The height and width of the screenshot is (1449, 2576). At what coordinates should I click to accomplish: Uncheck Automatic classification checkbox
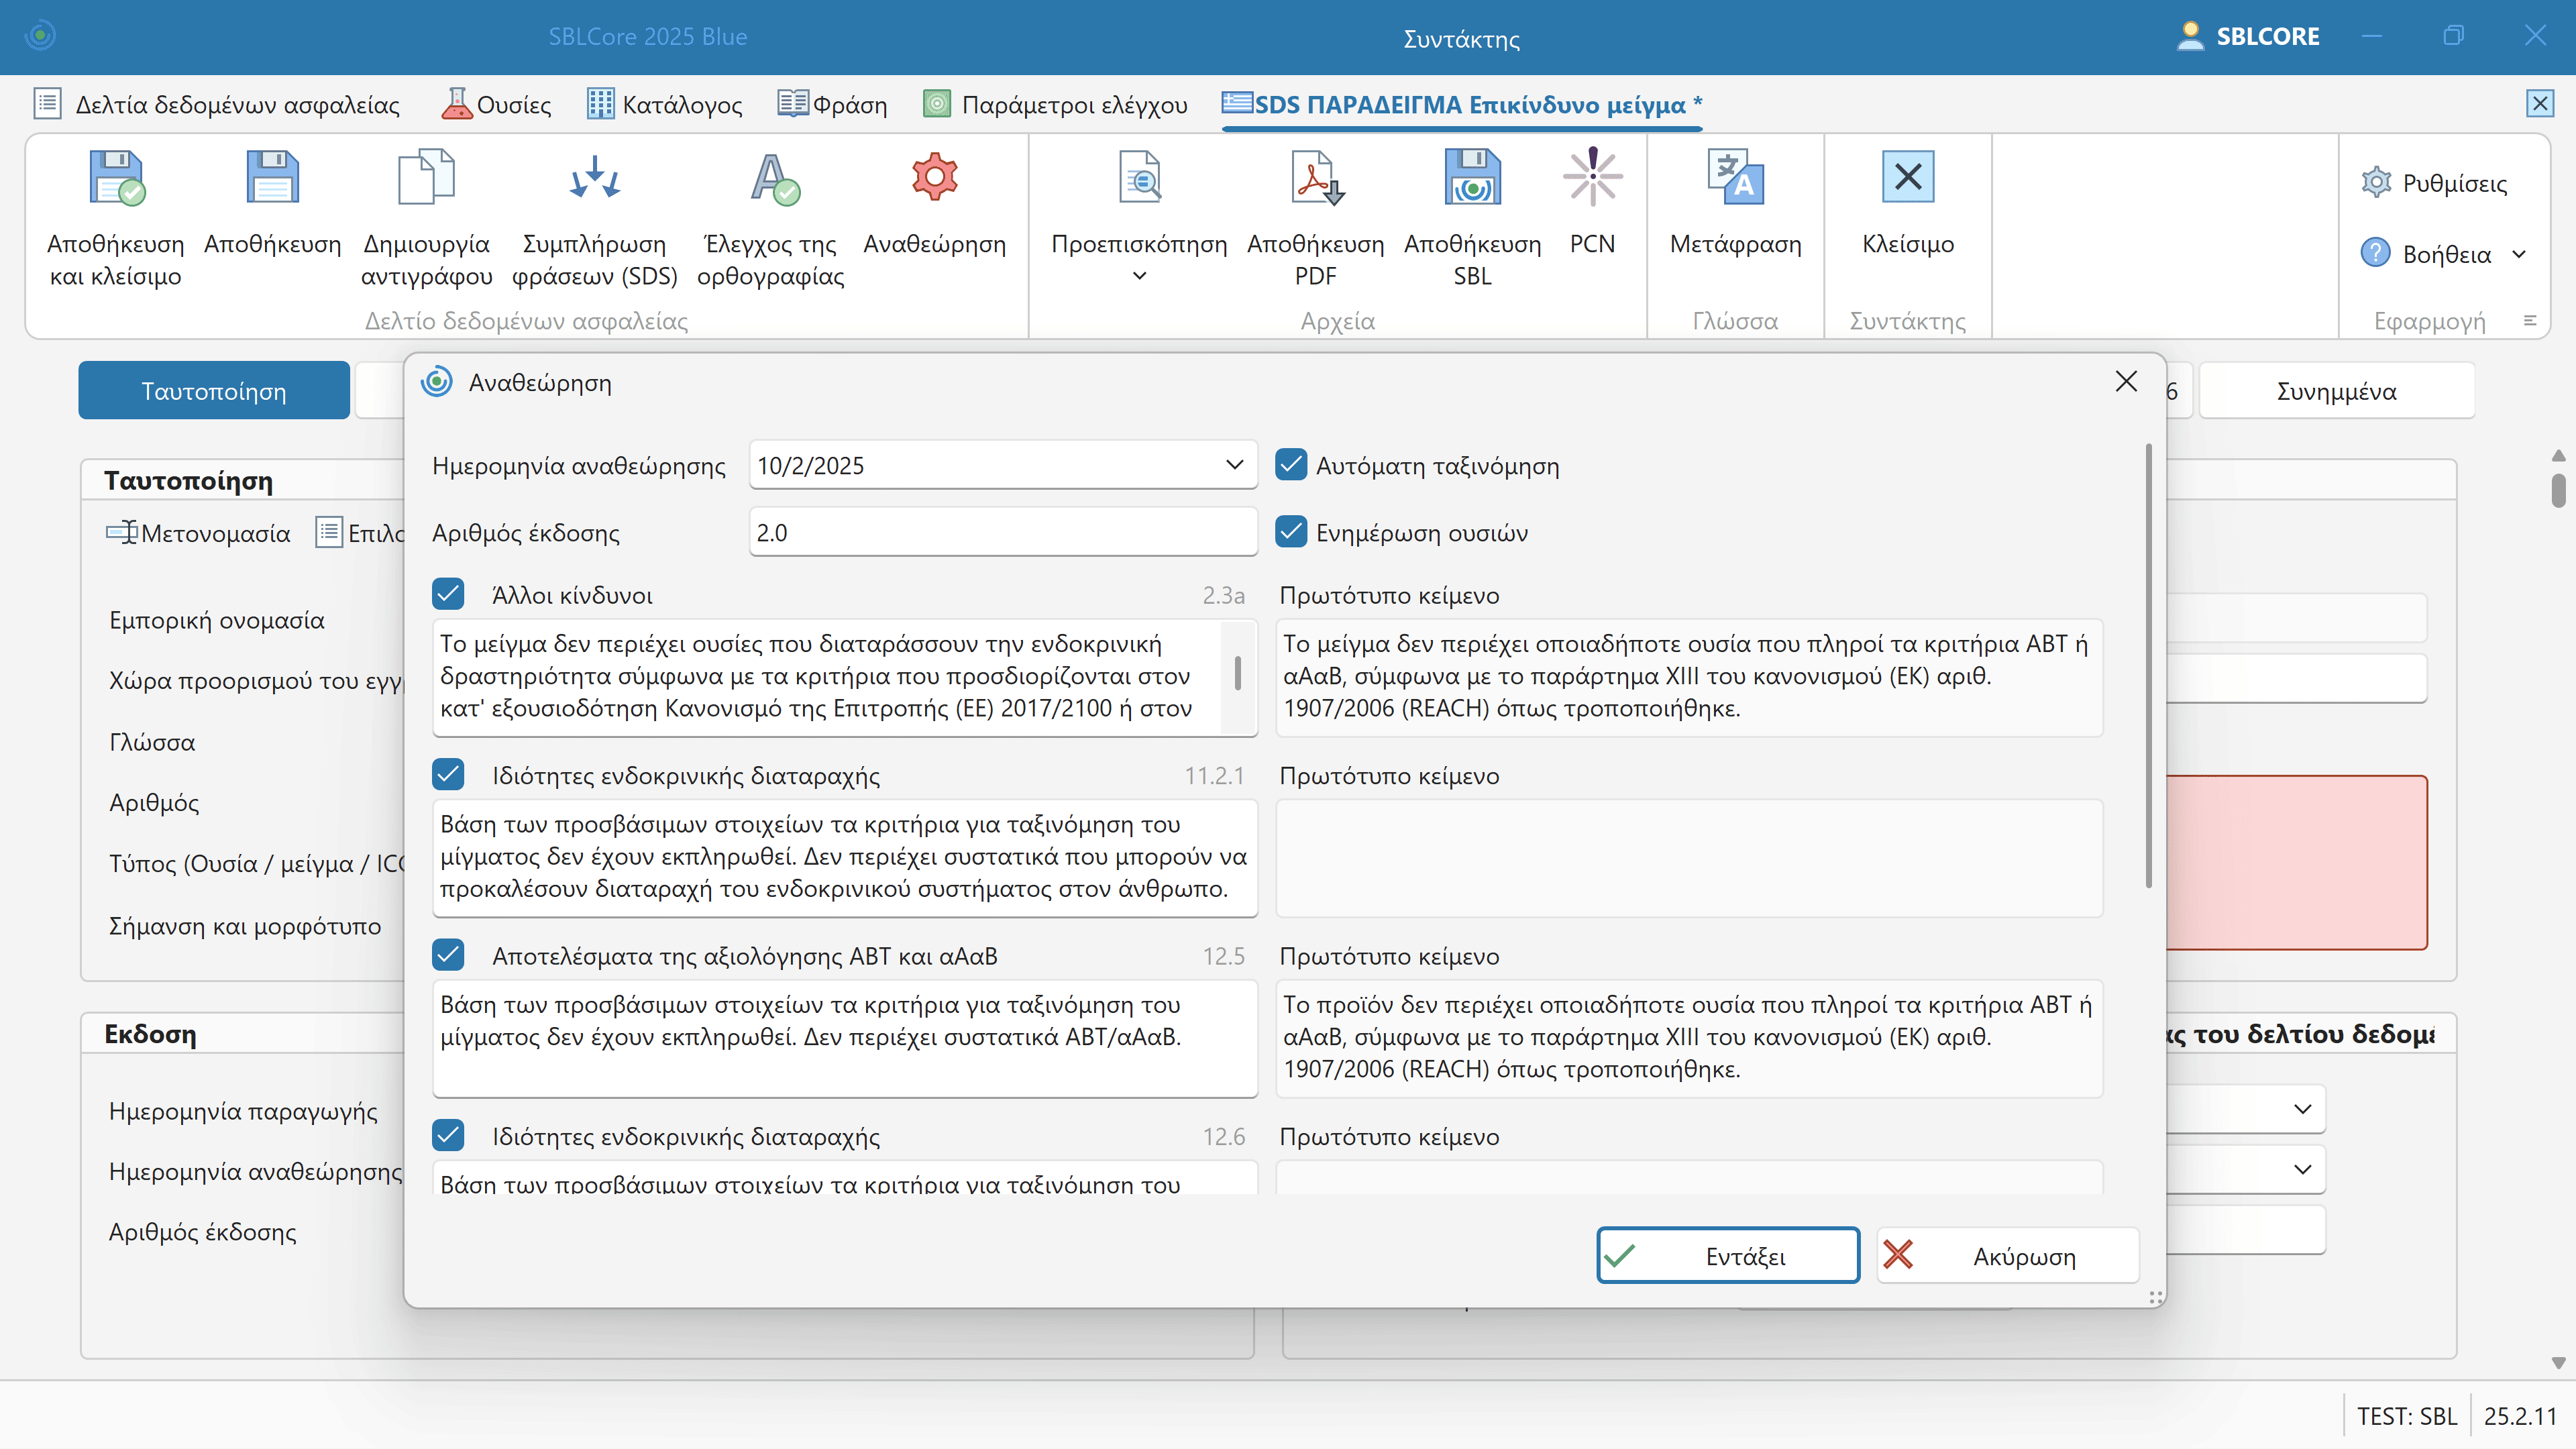pos(1291,465)
